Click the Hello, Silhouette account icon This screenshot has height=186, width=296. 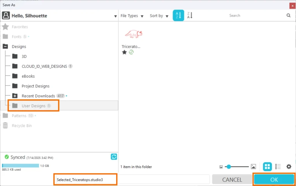6,16
